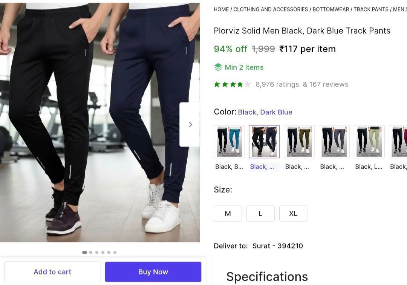Click the Buy Now button
The height and width of the screenshot is (285, 407).
(153, 271)
